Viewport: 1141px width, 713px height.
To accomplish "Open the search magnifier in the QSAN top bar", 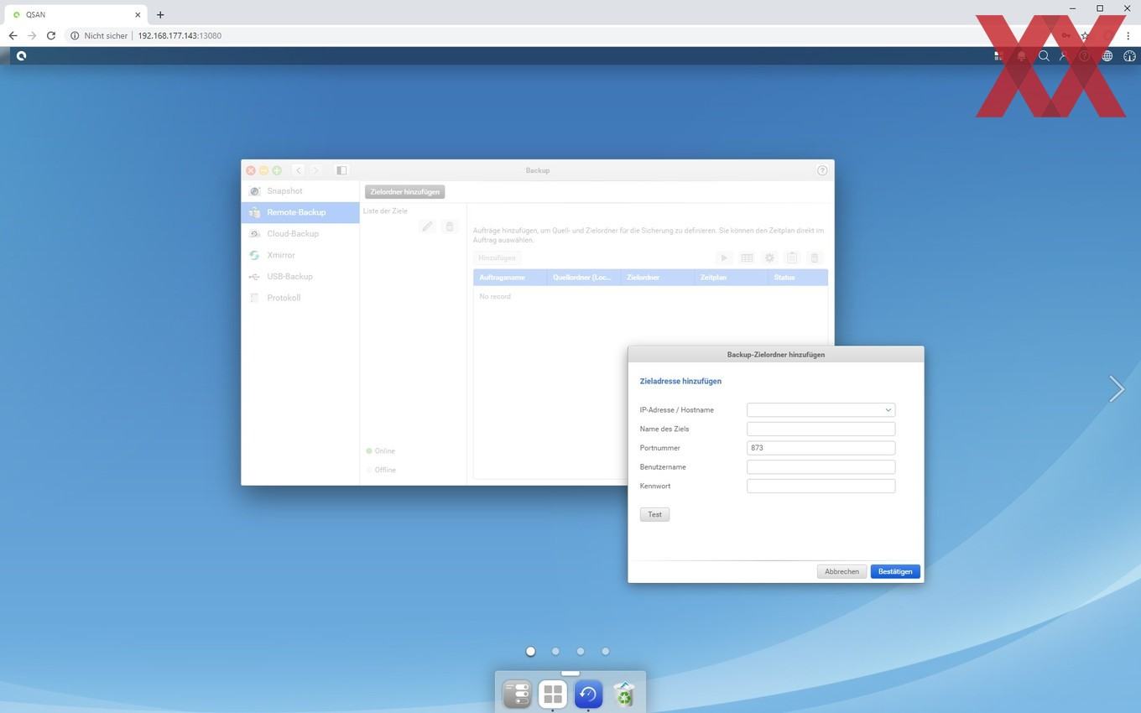I will pyautogui.click(x=1044, y=56).
